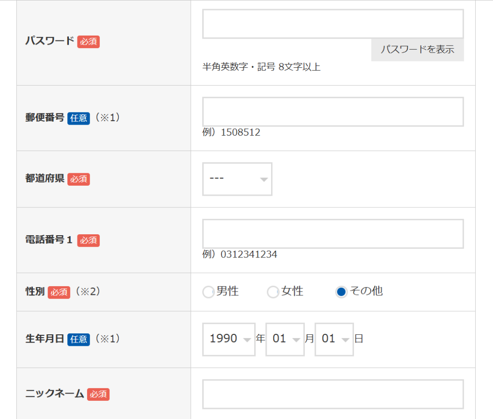Click the 必須 badge next to ニックネーム
493x419 pixels.
click(98, 394)
